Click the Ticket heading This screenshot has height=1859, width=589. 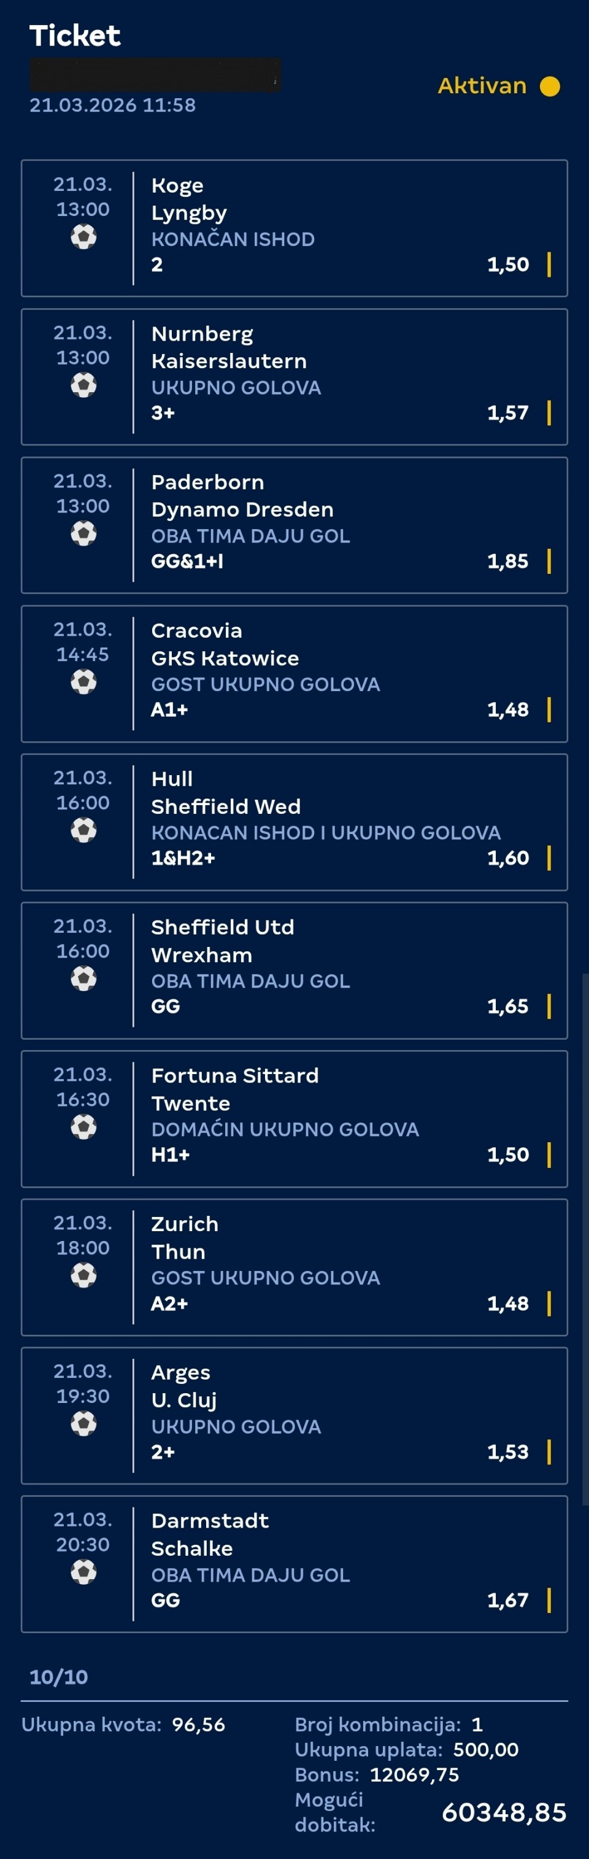coord(74,36)
